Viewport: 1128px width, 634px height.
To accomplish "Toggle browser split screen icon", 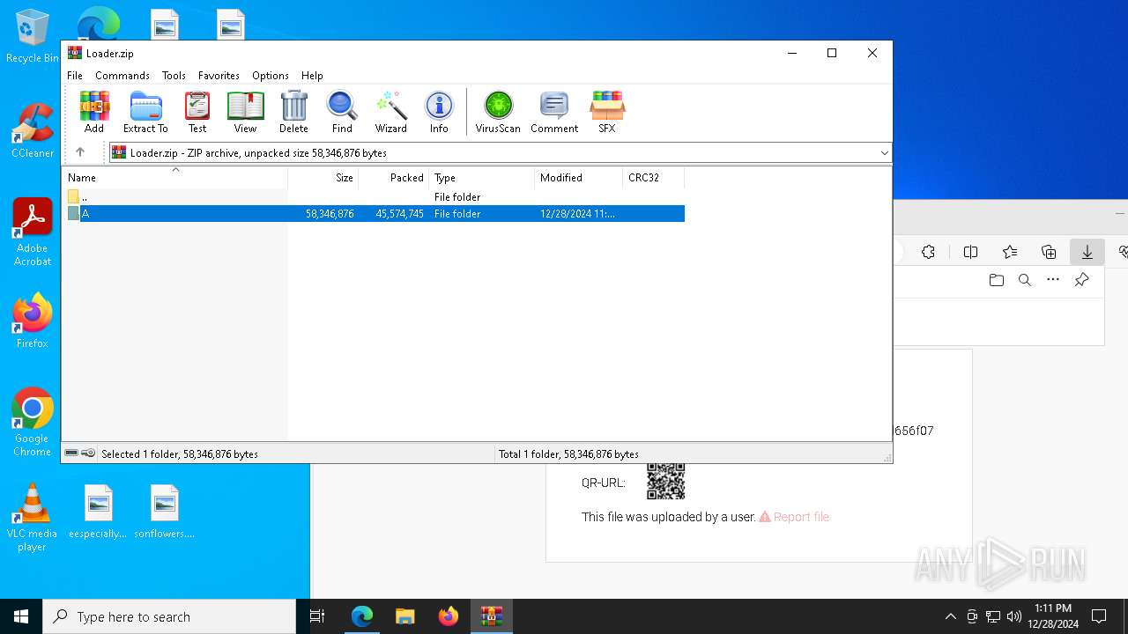I will click(x=970, y=252).
